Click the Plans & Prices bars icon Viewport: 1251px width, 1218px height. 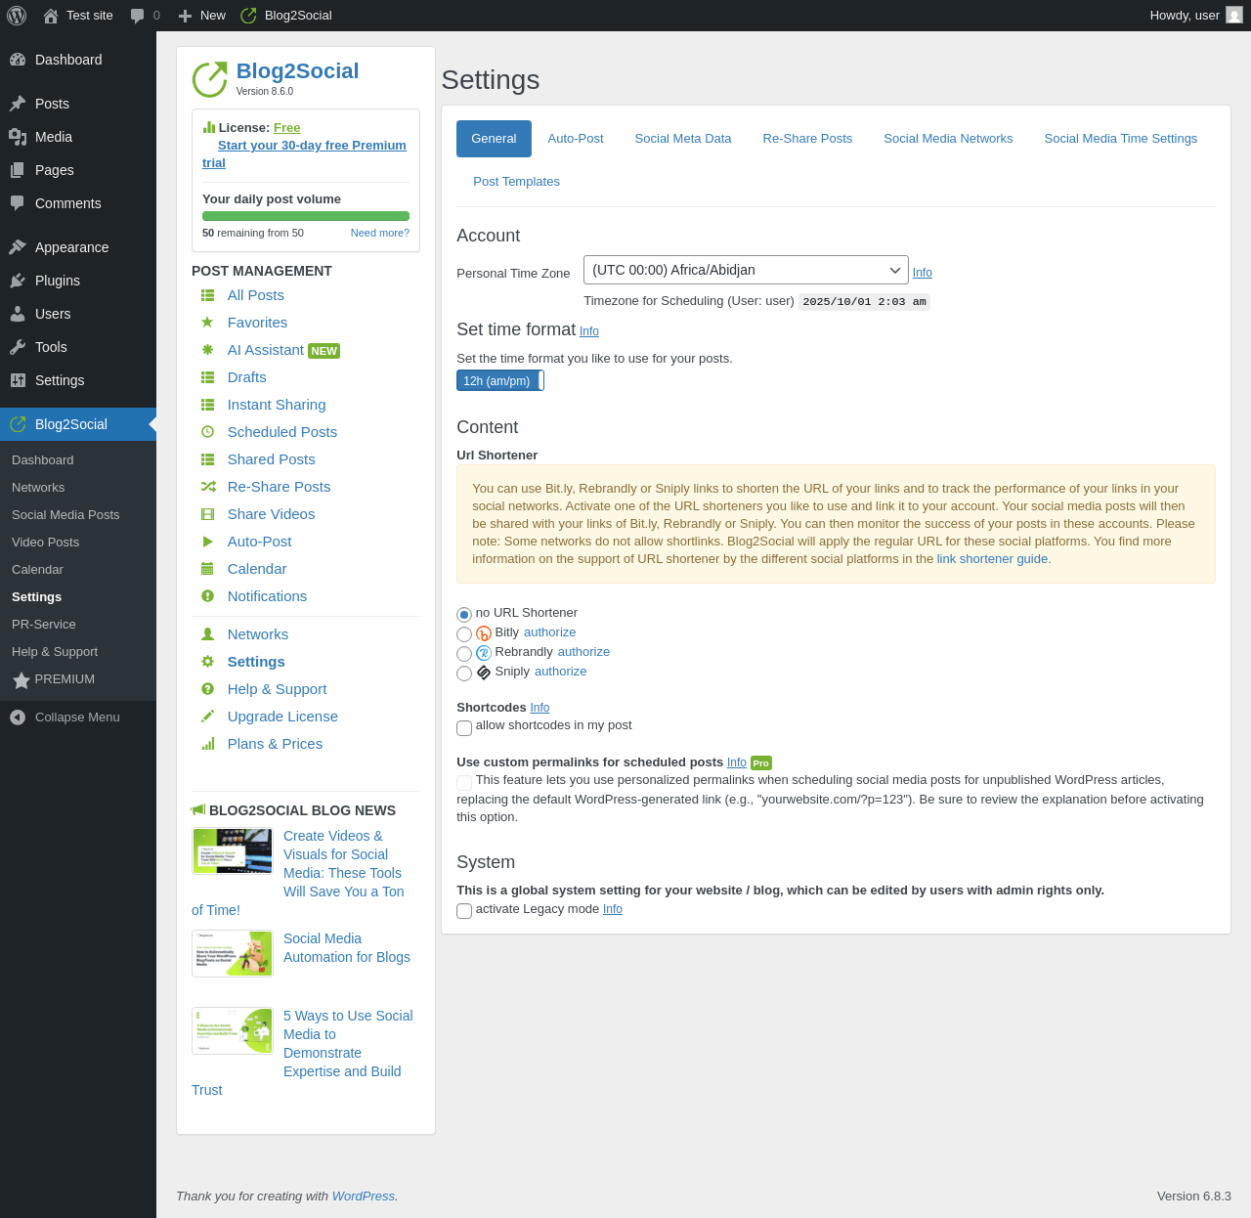point(207,744)
